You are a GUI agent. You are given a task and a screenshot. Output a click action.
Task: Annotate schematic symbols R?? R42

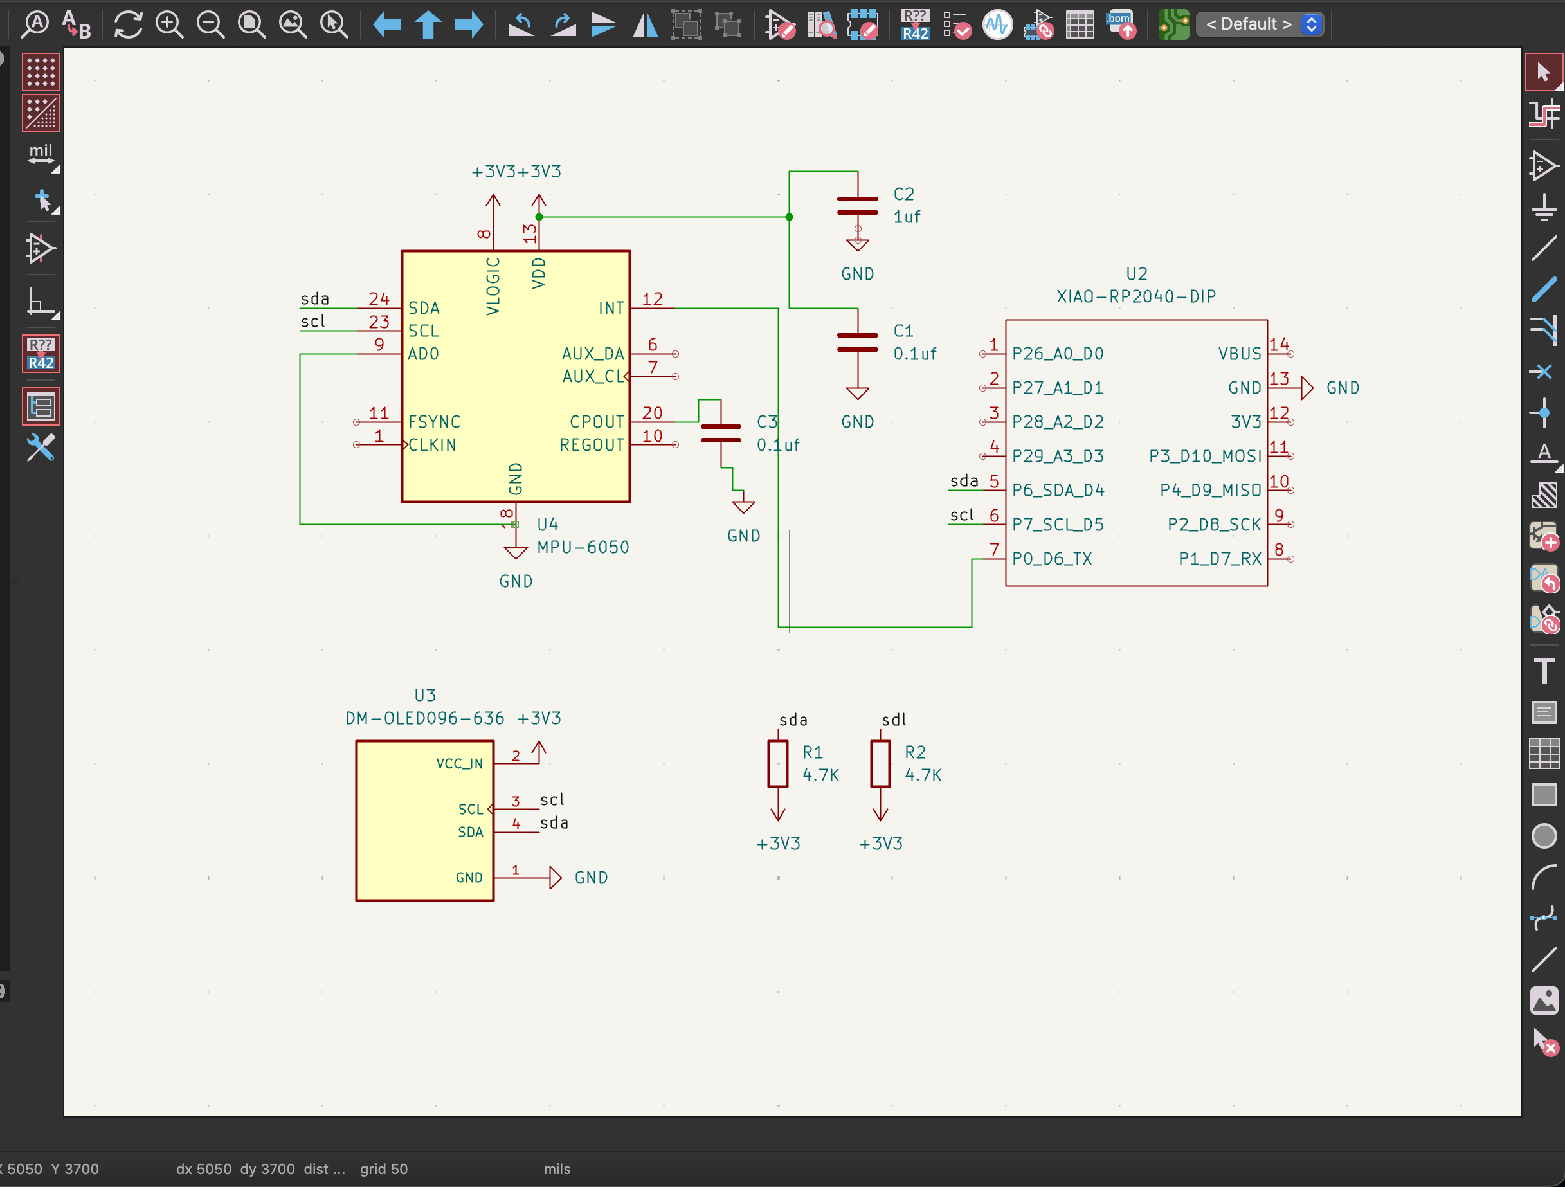pos(915,24)
